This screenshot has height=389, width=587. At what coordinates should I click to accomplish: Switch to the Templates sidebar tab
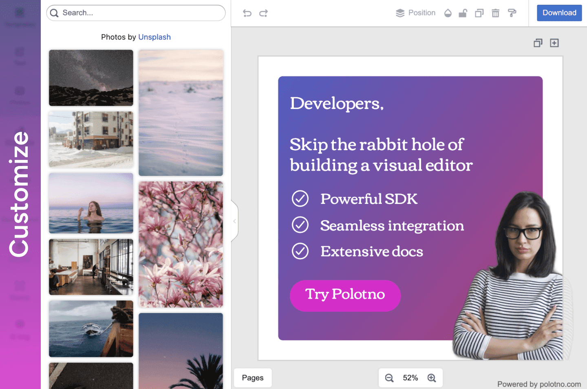click(x=20, y=15)
